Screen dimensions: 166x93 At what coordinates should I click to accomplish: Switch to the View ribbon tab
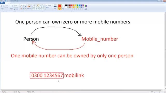(x=12, y=3)
